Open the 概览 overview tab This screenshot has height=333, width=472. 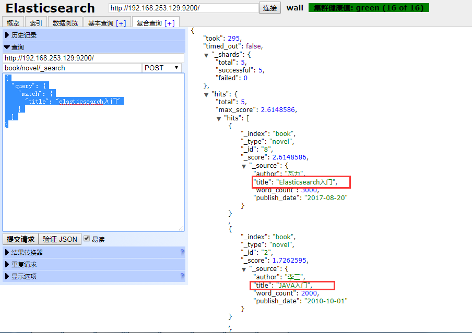pos(13,23)
